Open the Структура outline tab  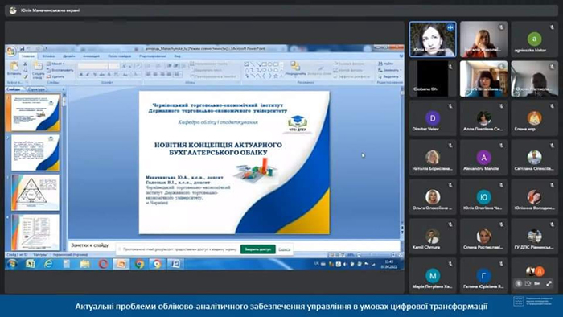(37, 89)
